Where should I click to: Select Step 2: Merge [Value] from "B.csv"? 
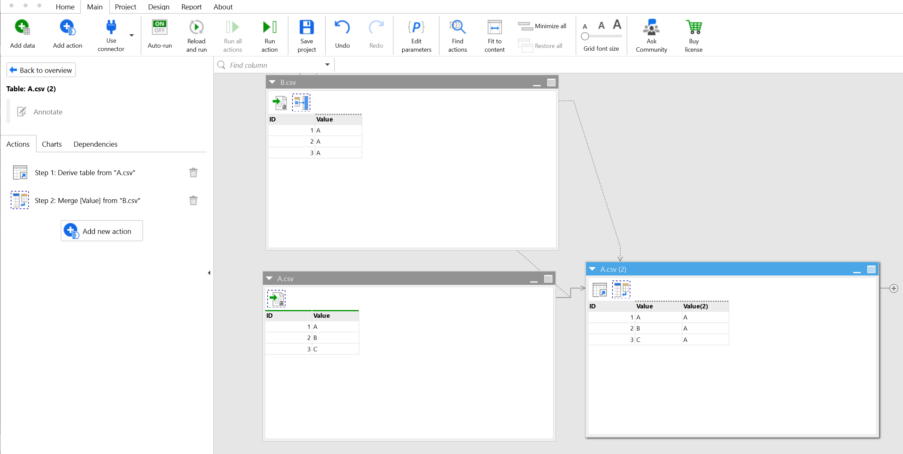(x=87, y=201)
